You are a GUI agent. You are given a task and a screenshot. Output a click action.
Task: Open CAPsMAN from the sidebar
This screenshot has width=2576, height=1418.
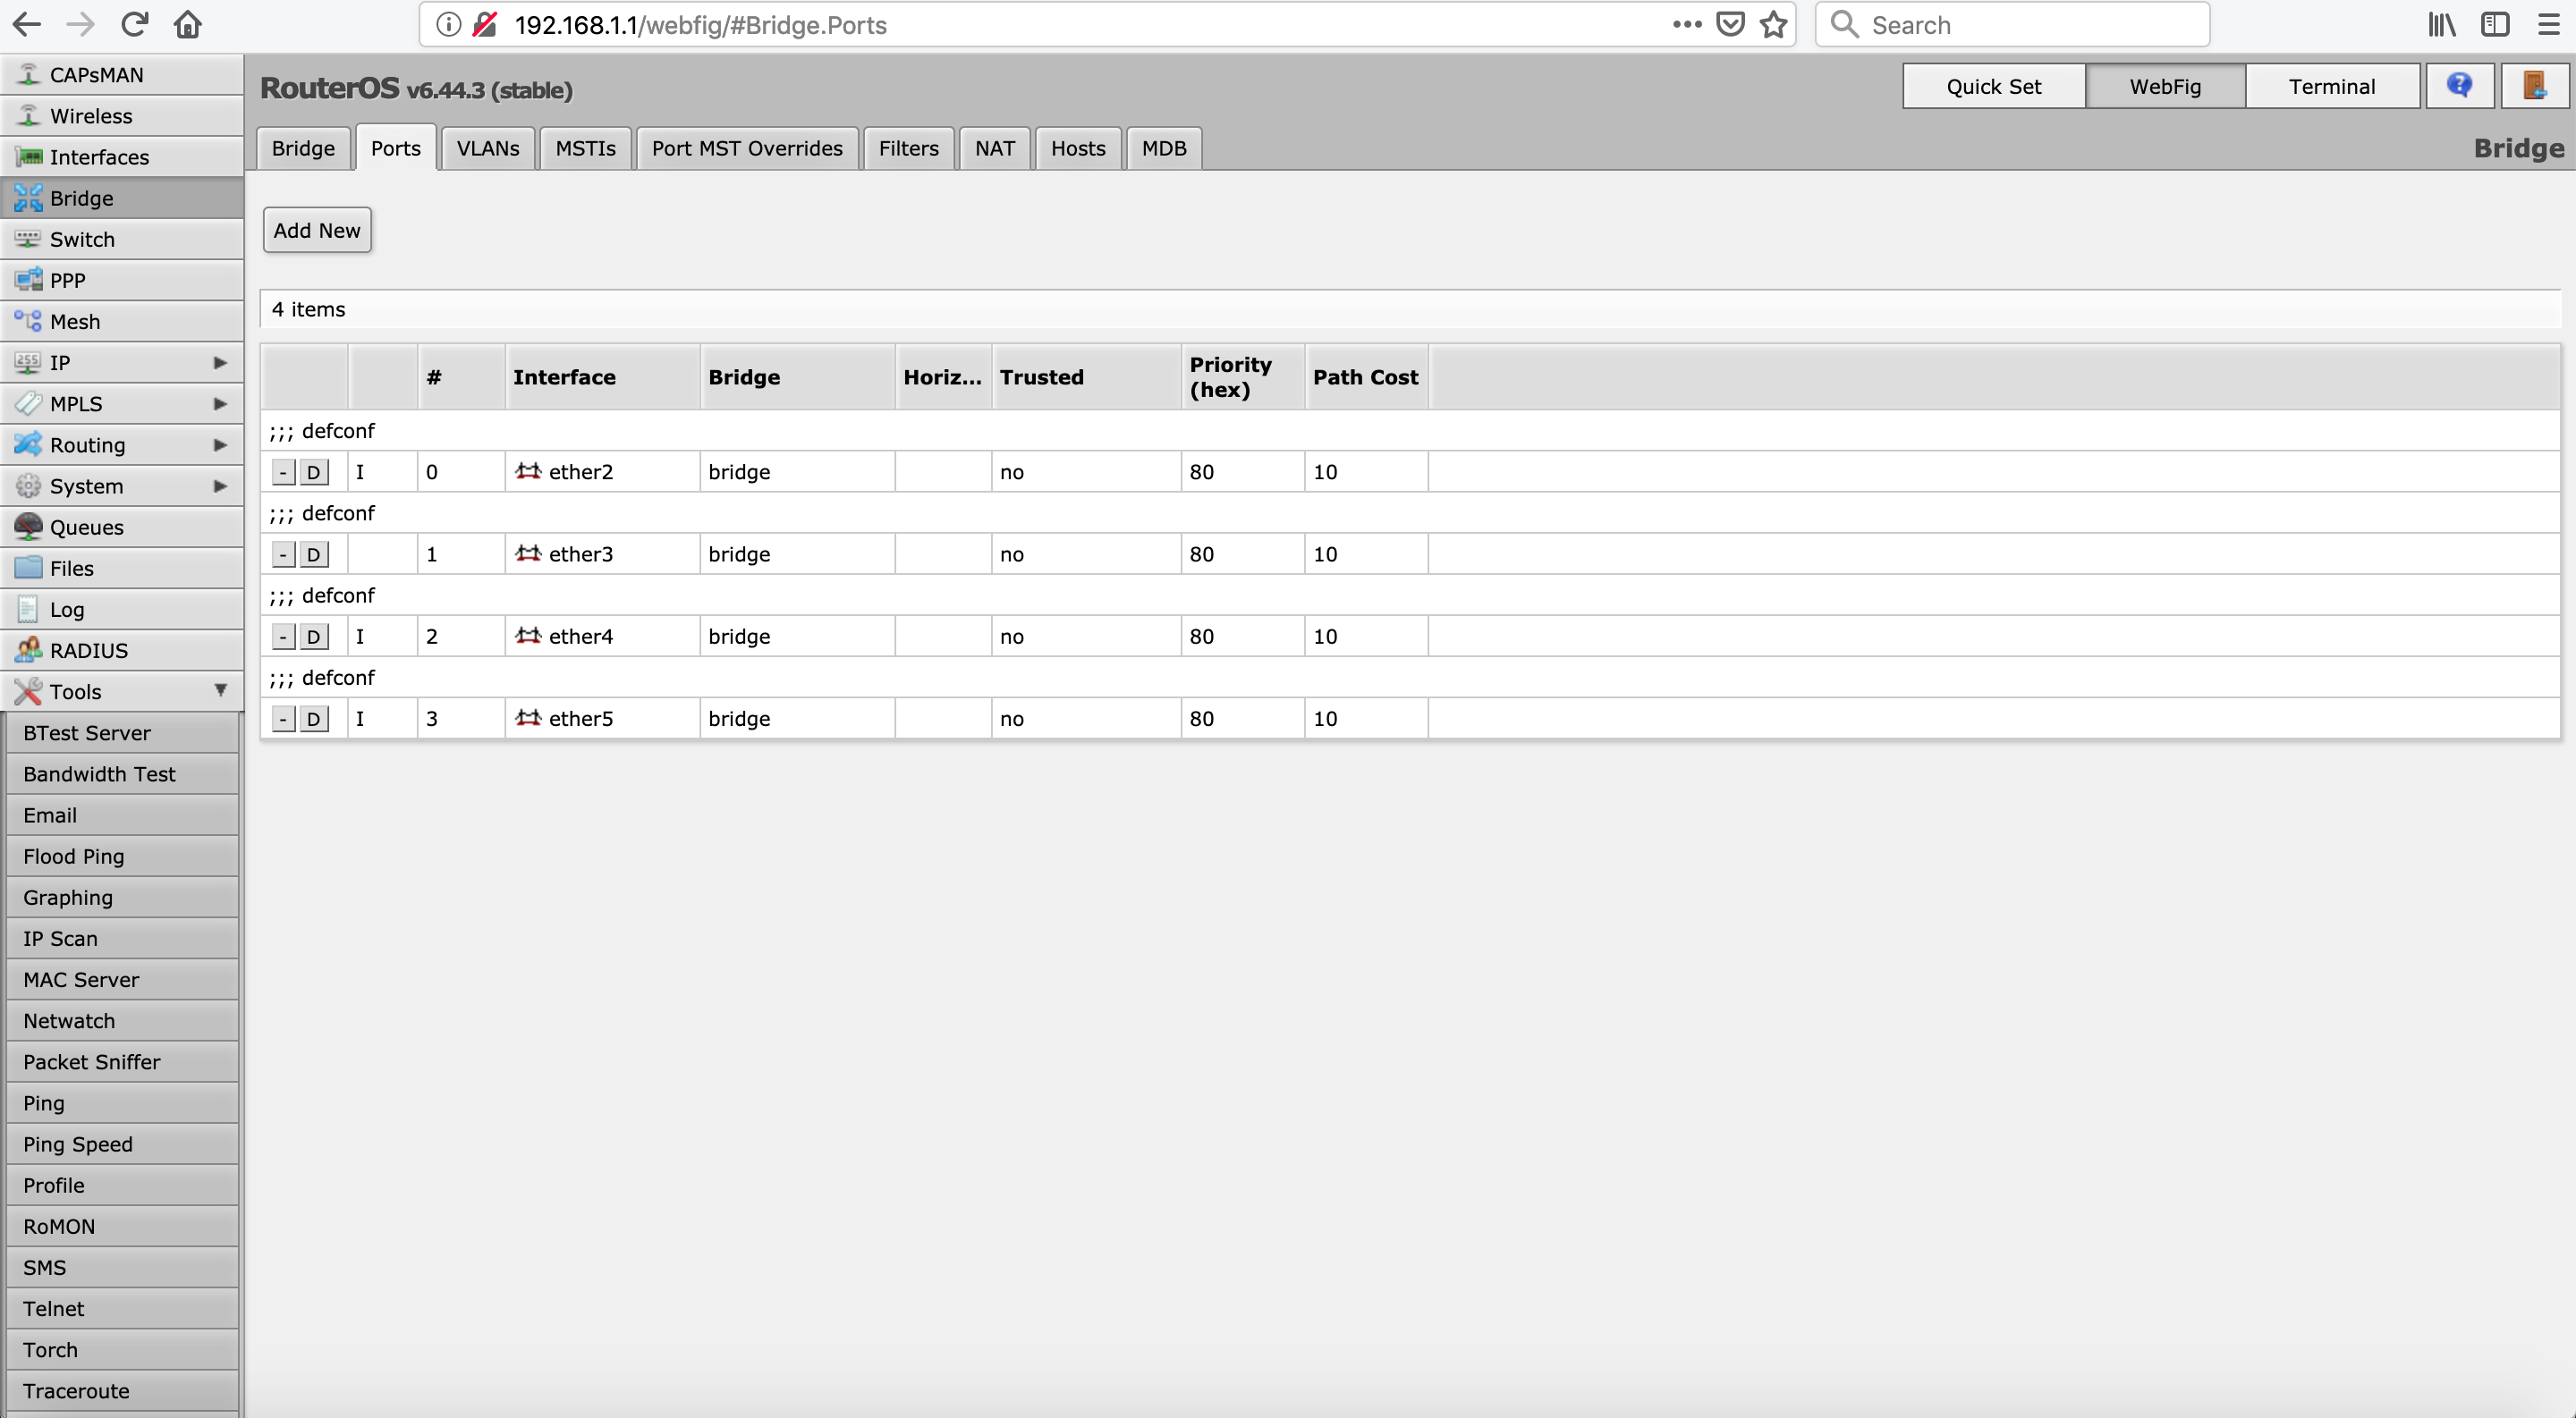click(x=97, y=75)
